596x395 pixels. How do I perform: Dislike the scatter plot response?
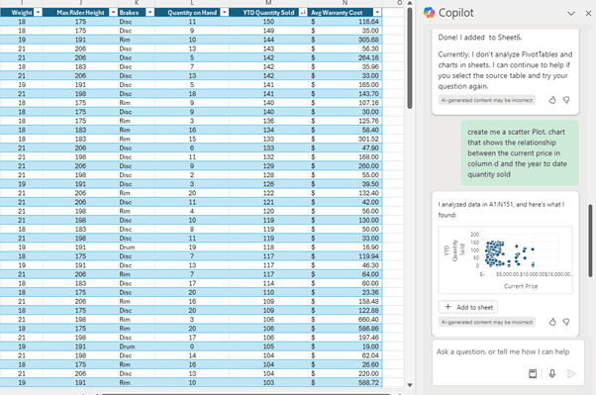[566, 322]
